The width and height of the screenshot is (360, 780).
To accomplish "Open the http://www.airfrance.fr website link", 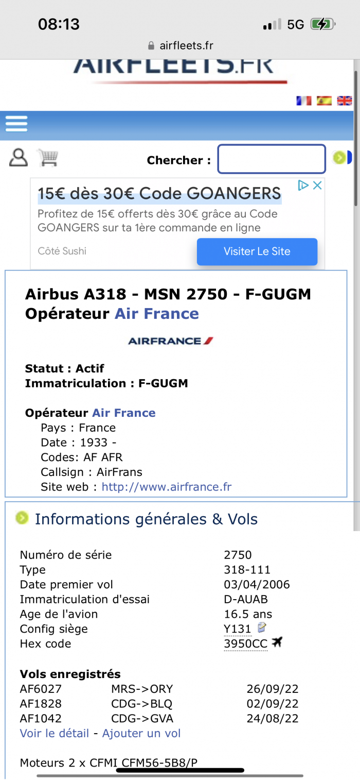I will [x=167, y=487].
